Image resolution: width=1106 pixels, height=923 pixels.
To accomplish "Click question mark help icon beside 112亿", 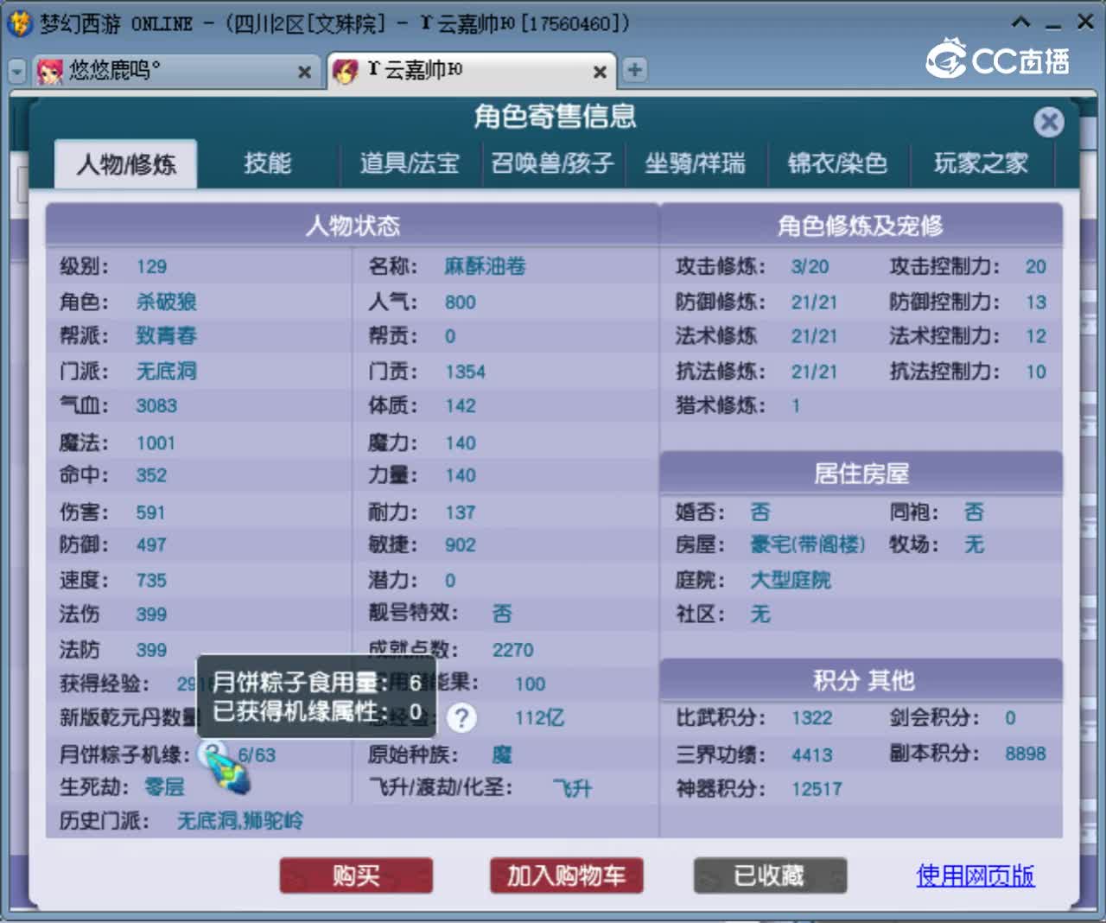I will pyautogui.click(x=461, y=717).
